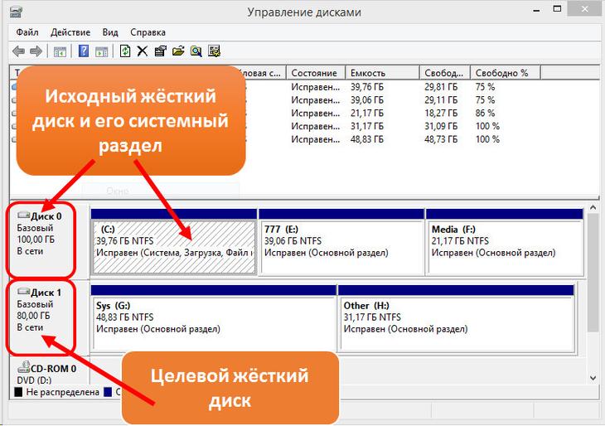This screenshot has width=605, height=426.
Task: Click the disk pane scrollbar down arrow
Action: coord(593,378)
